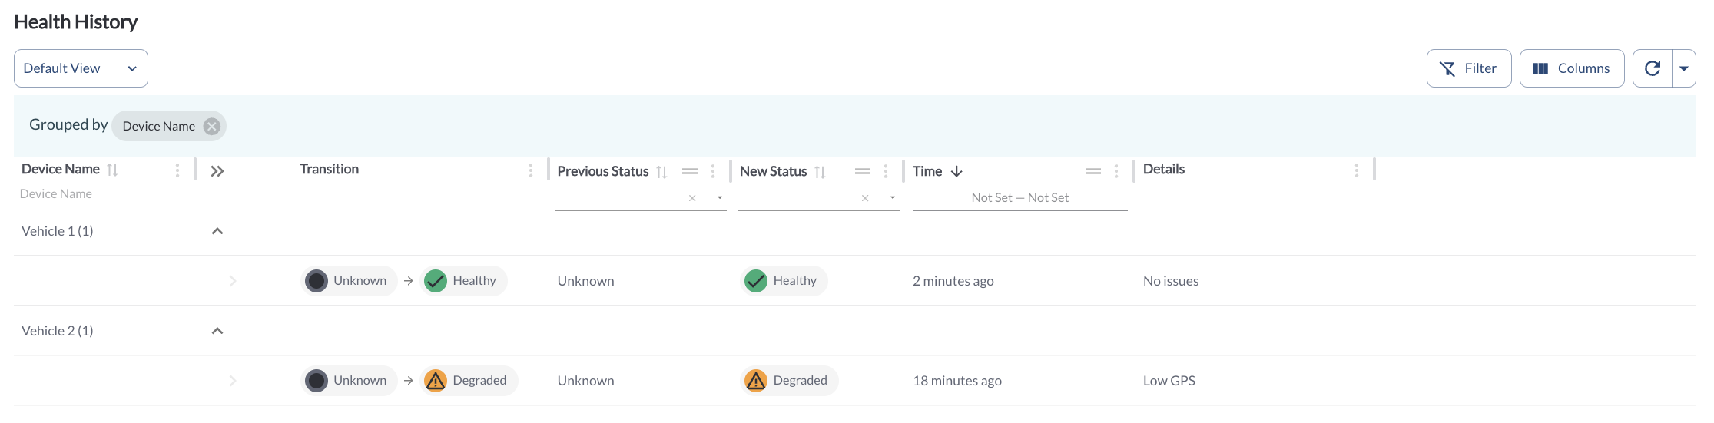Click the Filter button
Image resolution: width=1714 pixels, height=423 pixels.
point(1468,68)
